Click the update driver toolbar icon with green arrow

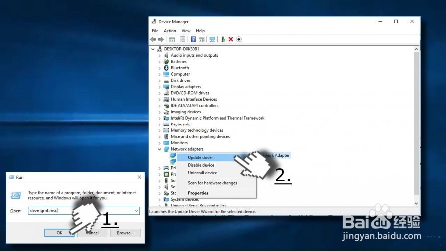pyautogui.click(x=223, y=39)
